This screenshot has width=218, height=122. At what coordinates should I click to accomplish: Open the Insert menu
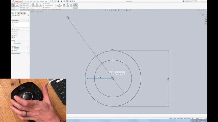pyautogui.click(x=34, y=1)
